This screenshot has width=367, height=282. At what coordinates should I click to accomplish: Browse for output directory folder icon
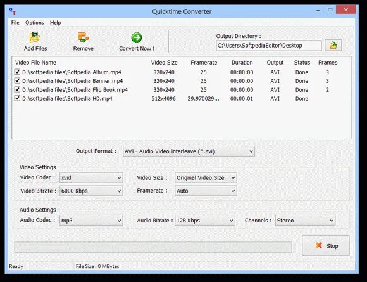(333, 45)
